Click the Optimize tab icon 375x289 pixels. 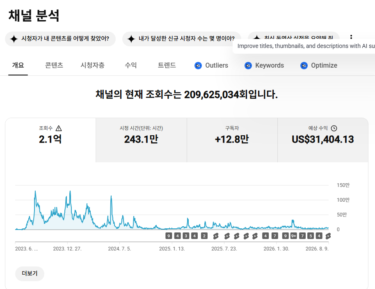click(x=304, y=66)
